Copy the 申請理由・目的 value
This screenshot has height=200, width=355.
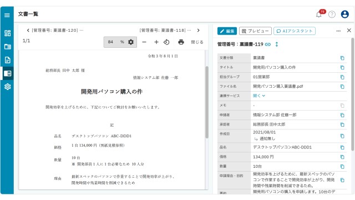342,180
